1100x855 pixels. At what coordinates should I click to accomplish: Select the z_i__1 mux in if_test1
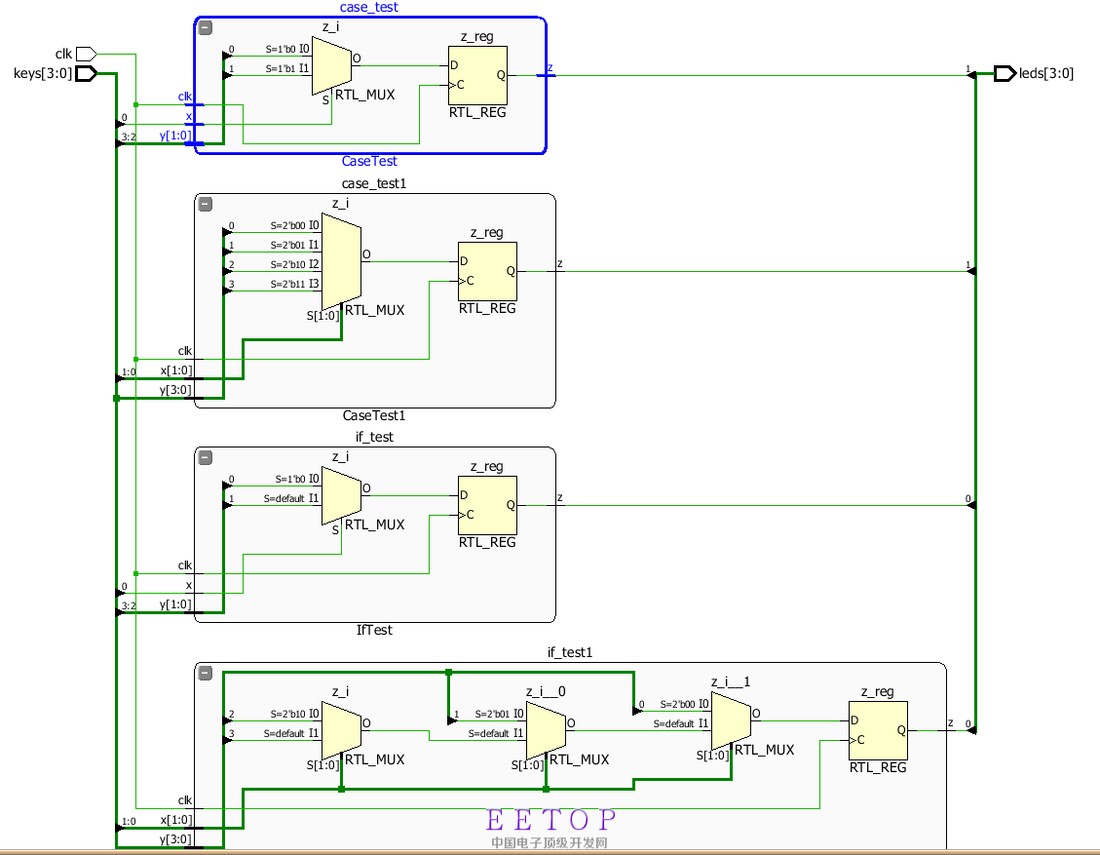point(731,720)
